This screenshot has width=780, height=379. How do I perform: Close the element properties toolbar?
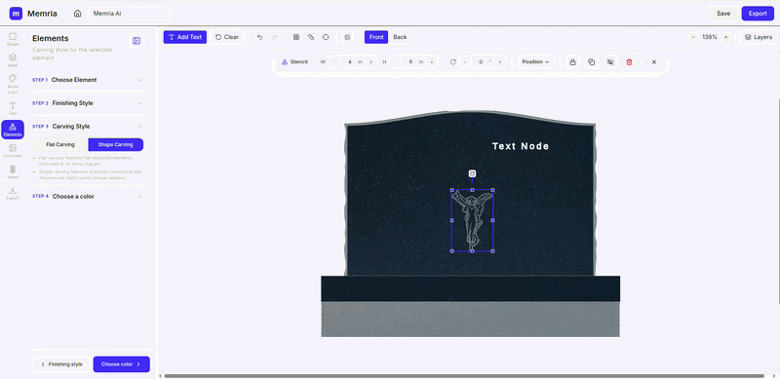point(654,61)
